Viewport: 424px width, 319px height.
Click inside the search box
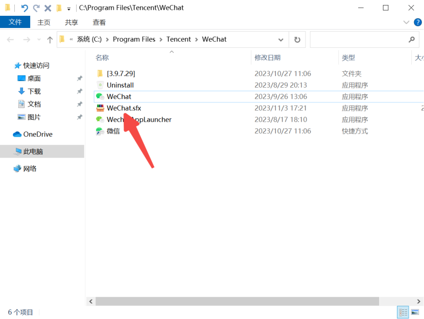point(364,40)
